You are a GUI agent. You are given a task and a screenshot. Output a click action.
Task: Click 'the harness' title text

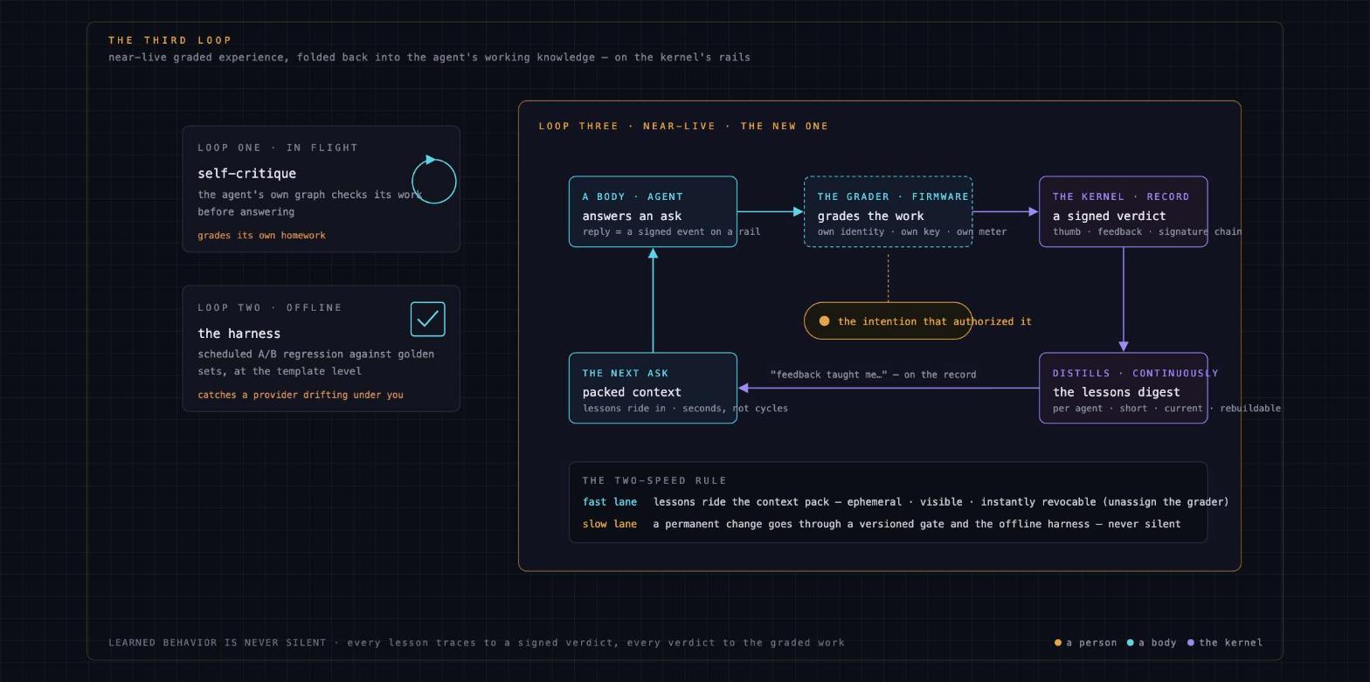click(239, 334)
